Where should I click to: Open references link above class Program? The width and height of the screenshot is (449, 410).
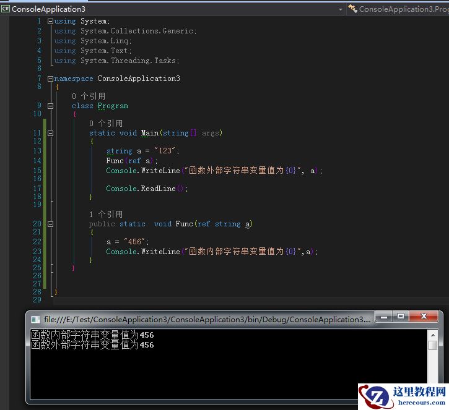[x=89, y=96]
